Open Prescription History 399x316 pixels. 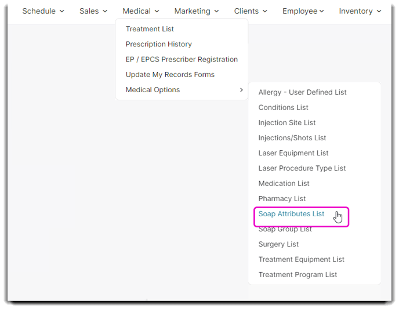click(x=158, y=44)
